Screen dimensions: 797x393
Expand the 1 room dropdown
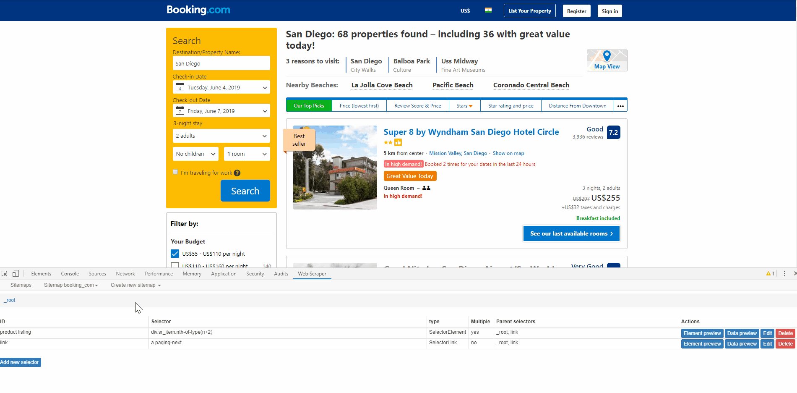247,154
